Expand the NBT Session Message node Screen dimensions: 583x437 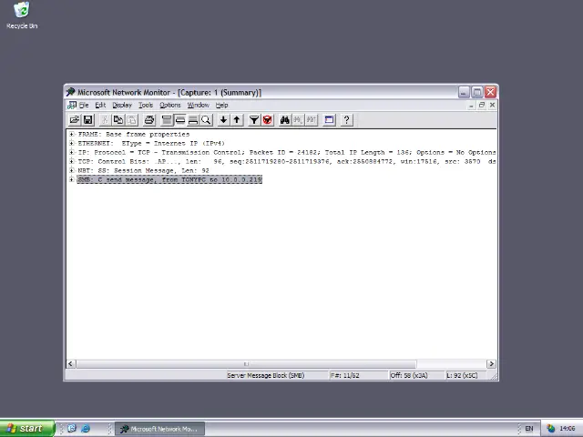71,170
